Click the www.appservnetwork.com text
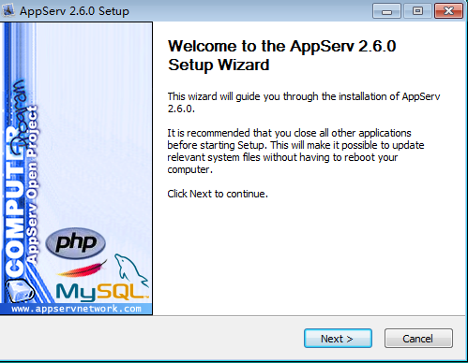 (76, 309)
